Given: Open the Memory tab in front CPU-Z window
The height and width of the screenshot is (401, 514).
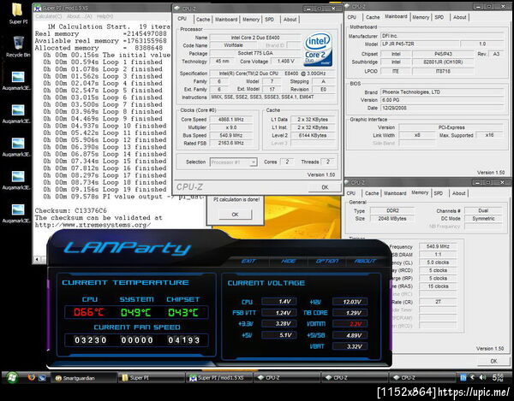Looking at the screenshot, I should tap(251, 20).
